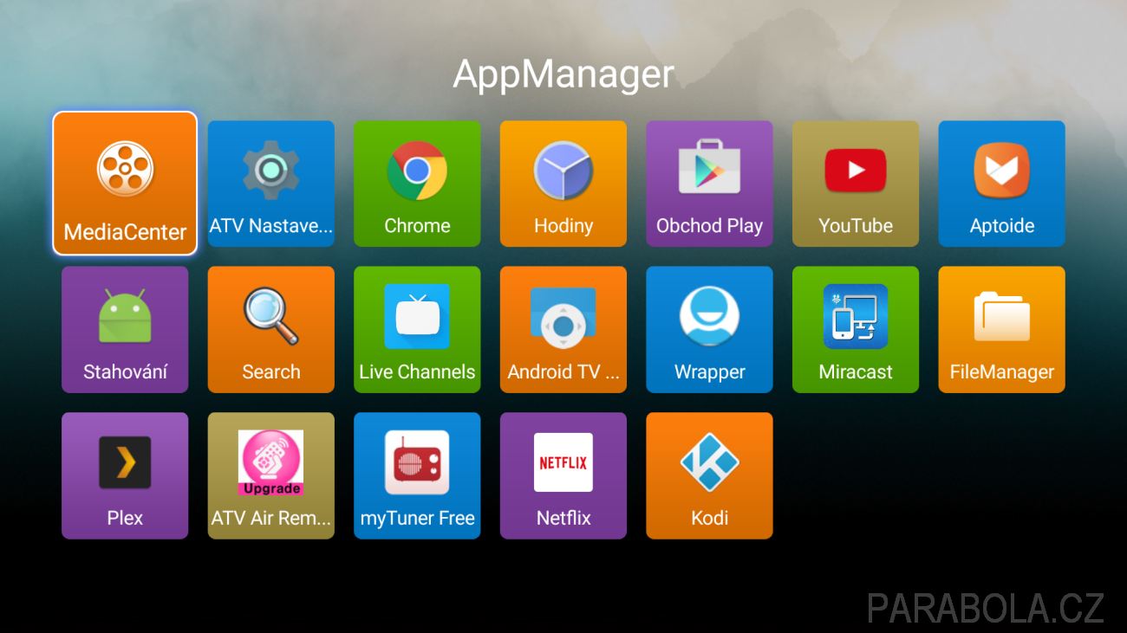
Task: Launch the YouTube app
Action: pyautogui.click(x=856, y=184)
